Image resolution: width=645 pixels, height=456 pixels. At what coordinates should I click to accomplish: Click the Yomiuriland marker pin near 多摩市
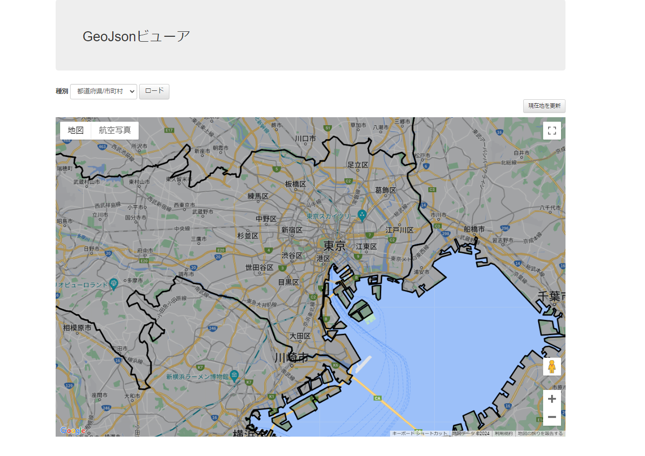pos(114,284)
